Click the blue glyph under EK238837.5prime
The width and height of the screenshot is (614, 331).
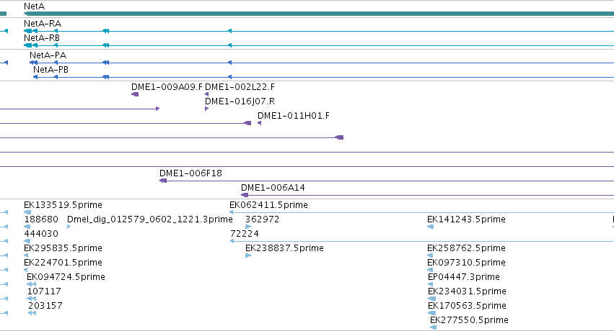(x=248, y=255)
